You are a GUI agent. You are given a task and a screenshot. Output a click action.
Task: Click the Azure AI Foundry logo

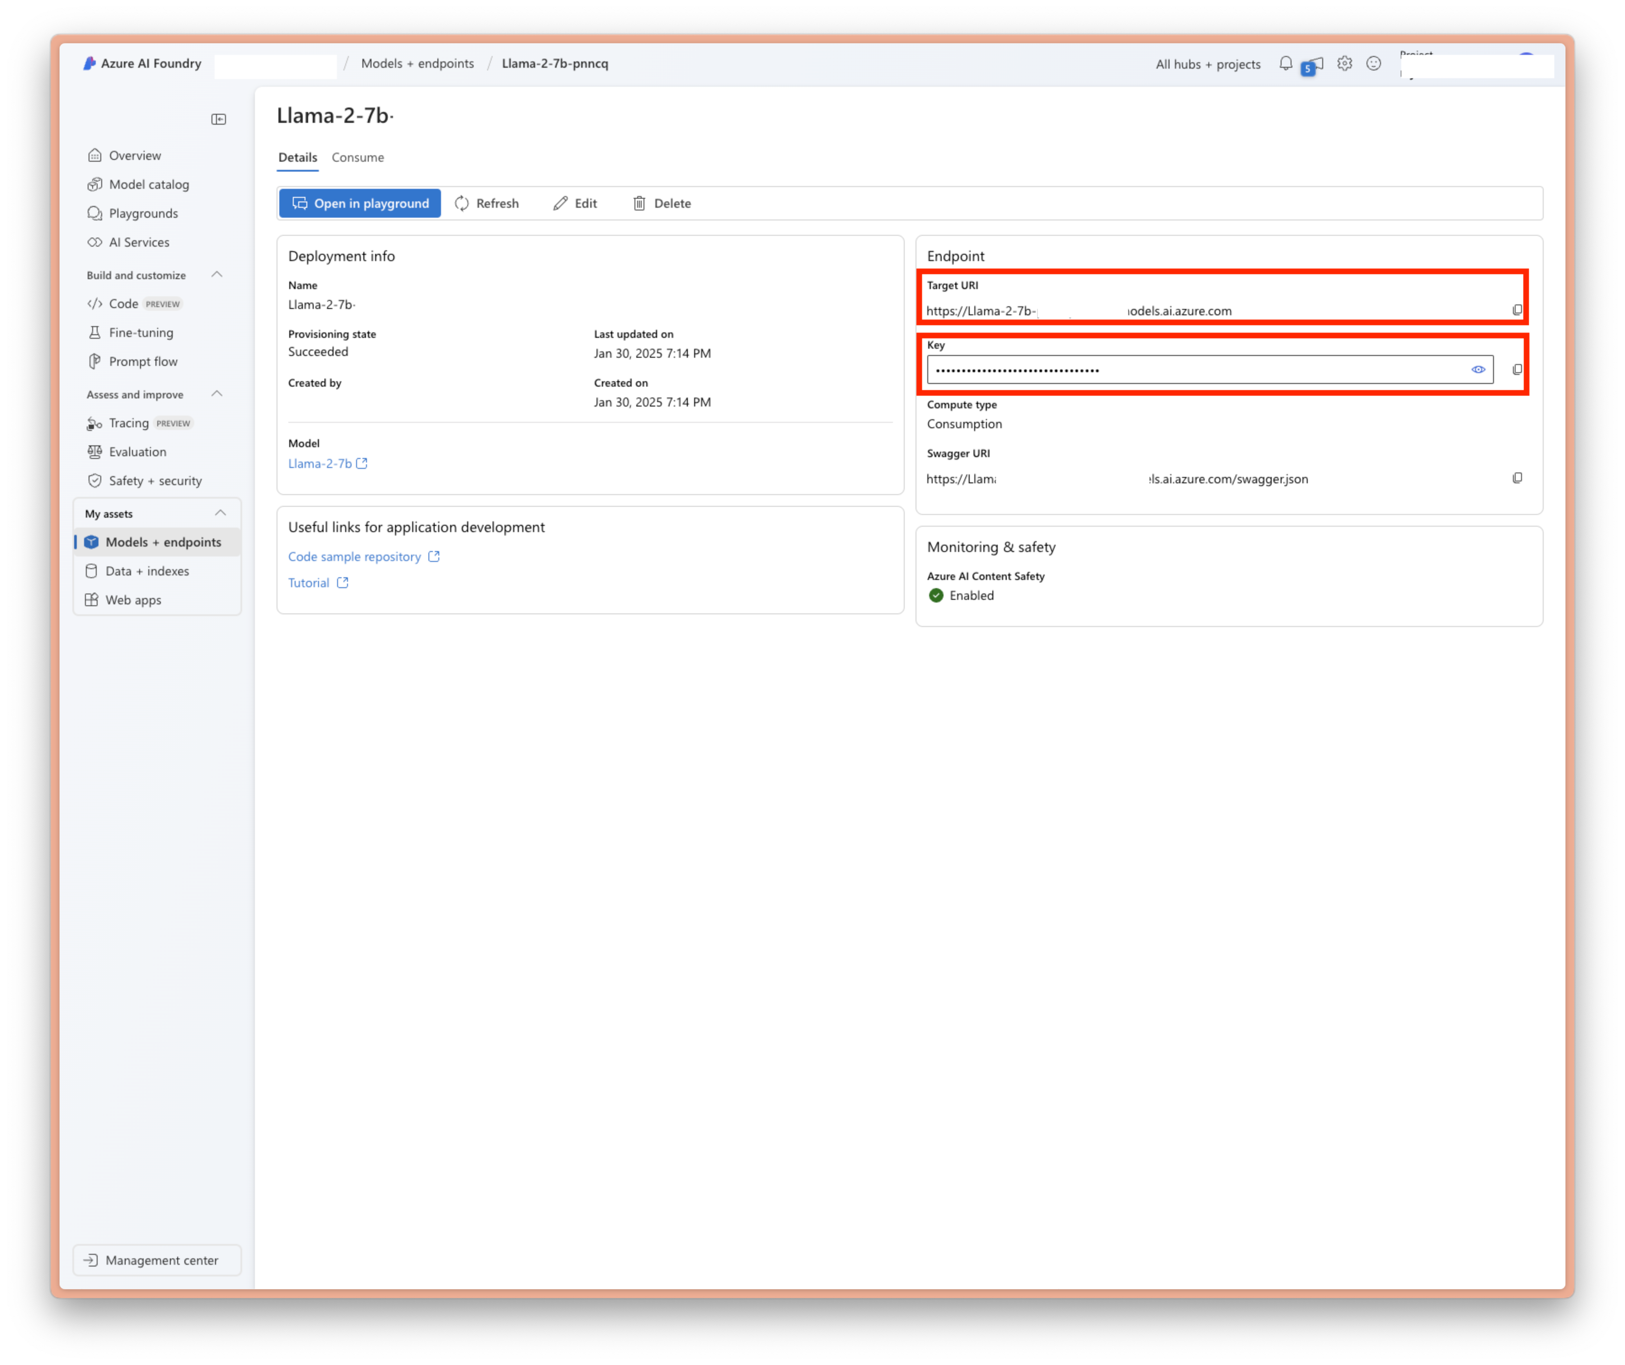pyautogui.click(x=143, y=63)
